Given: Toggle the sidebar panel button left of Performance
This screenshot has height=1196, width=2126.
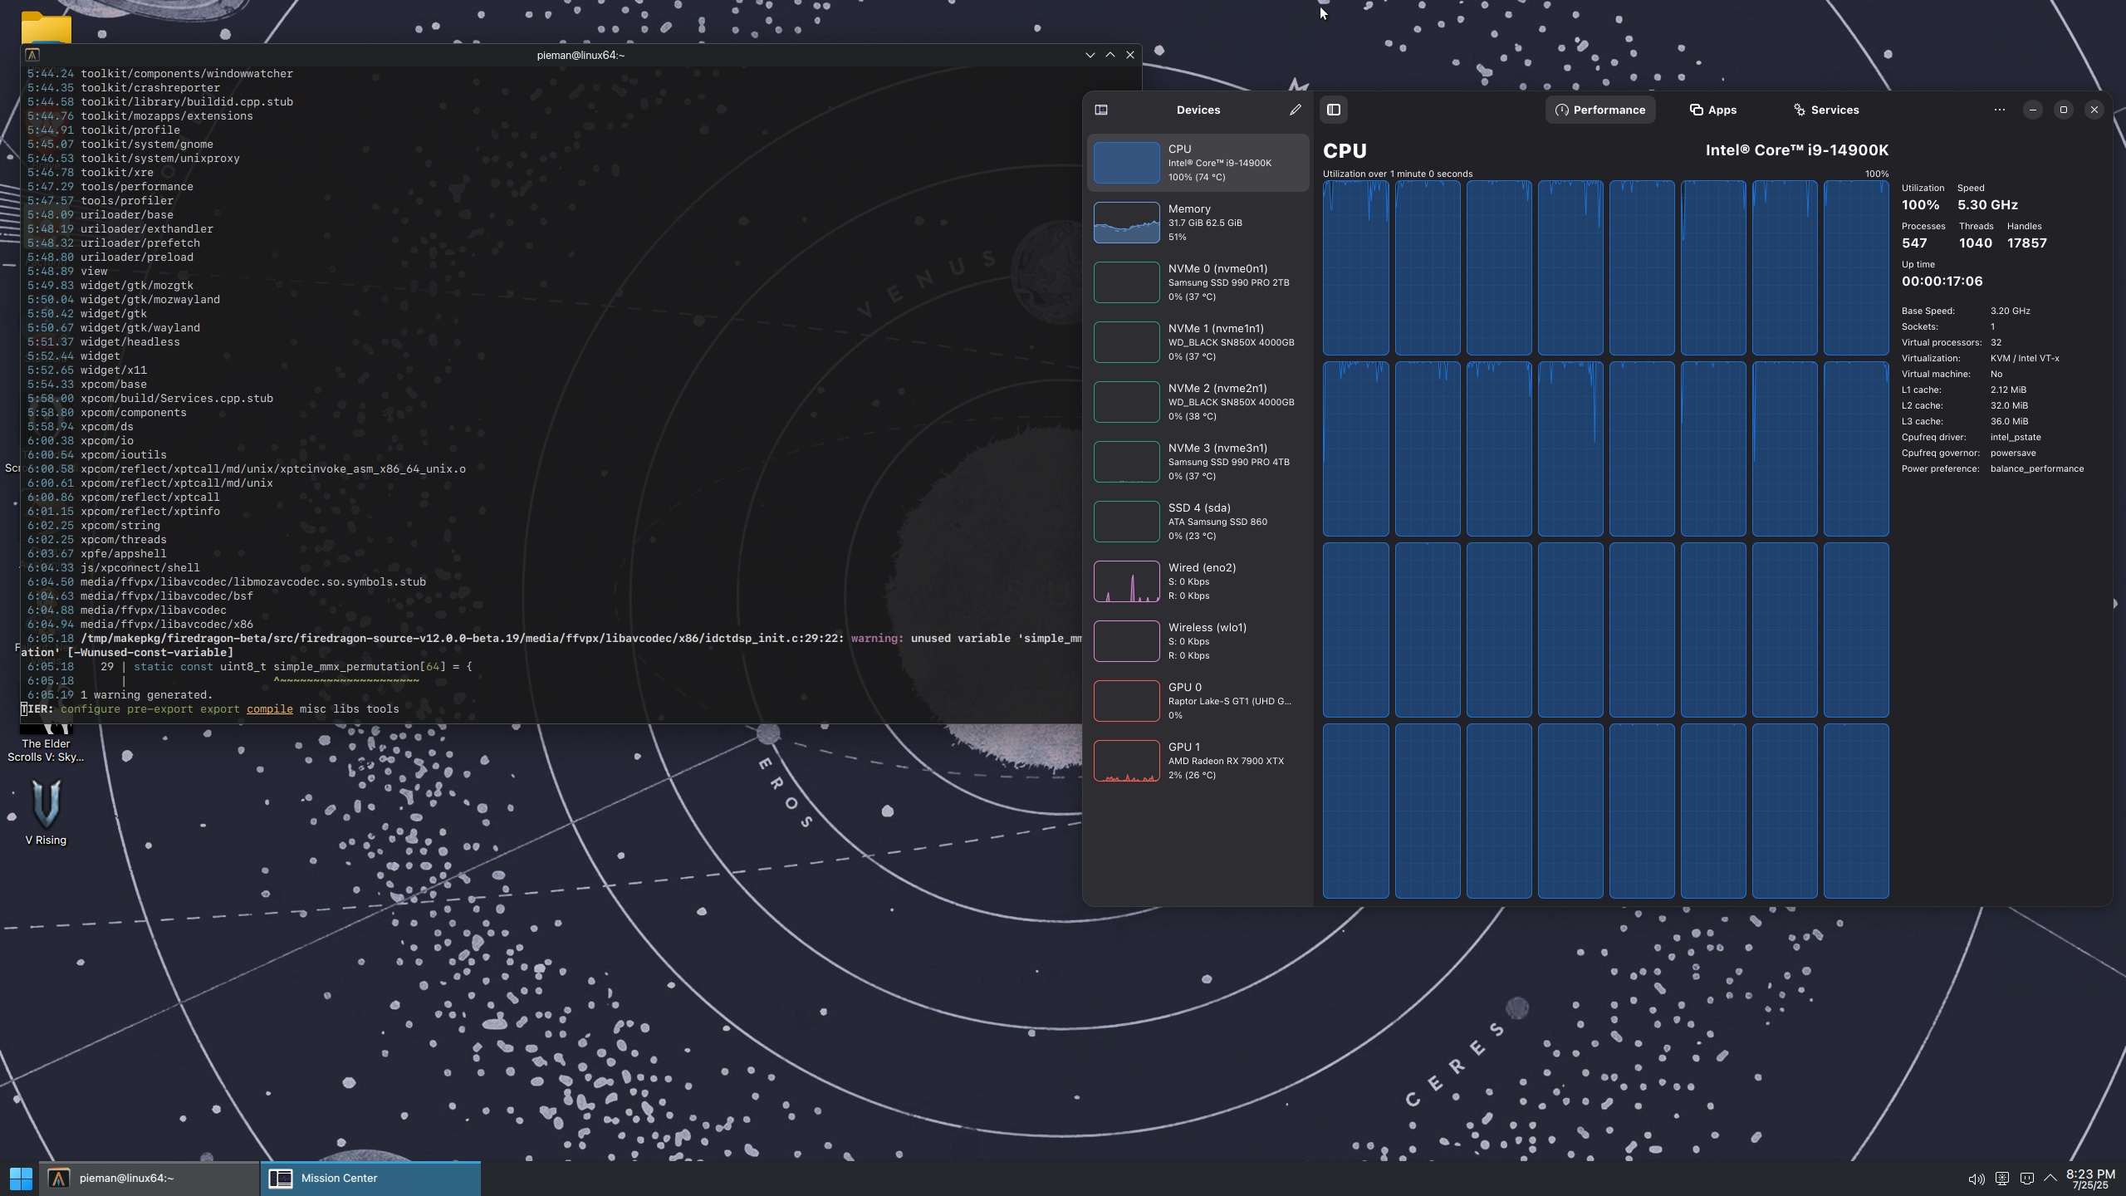Looking at the screenshot, I should 1334,110.
